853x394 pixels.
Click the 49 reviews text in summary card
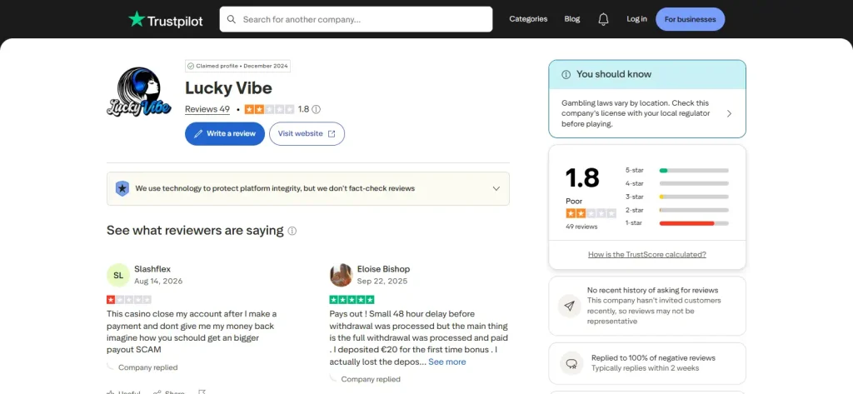[581, 227]
